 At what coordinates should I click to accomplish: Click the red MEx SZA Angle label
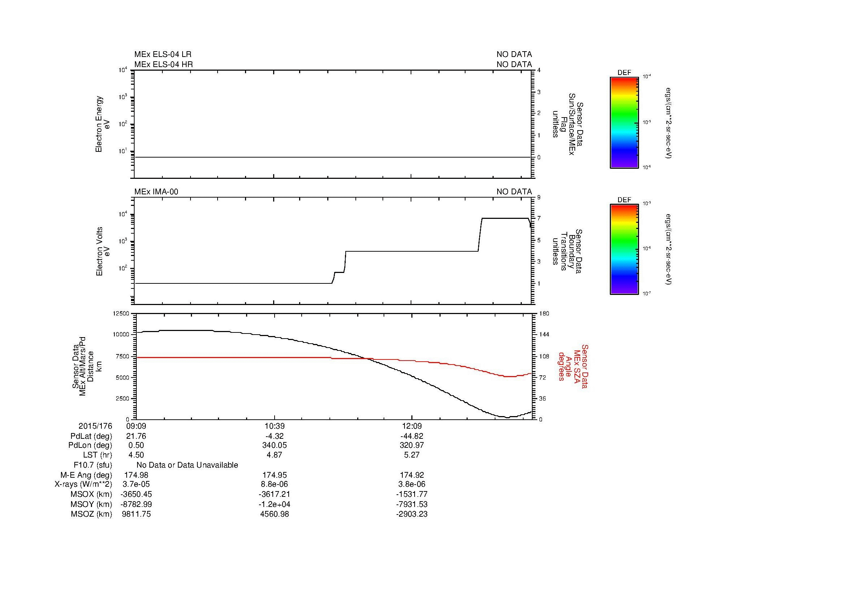coord(573,366)
